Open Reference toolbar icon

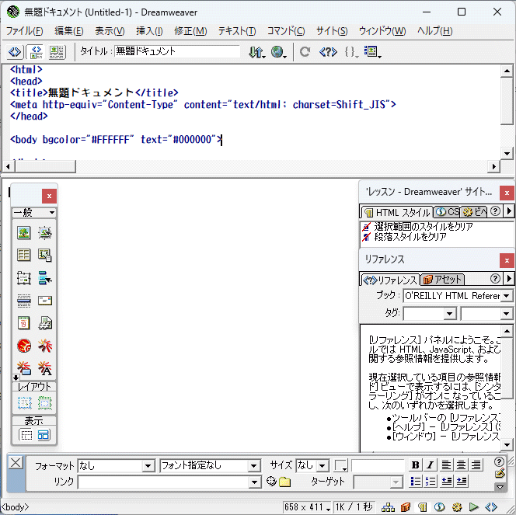pos(328,51)
